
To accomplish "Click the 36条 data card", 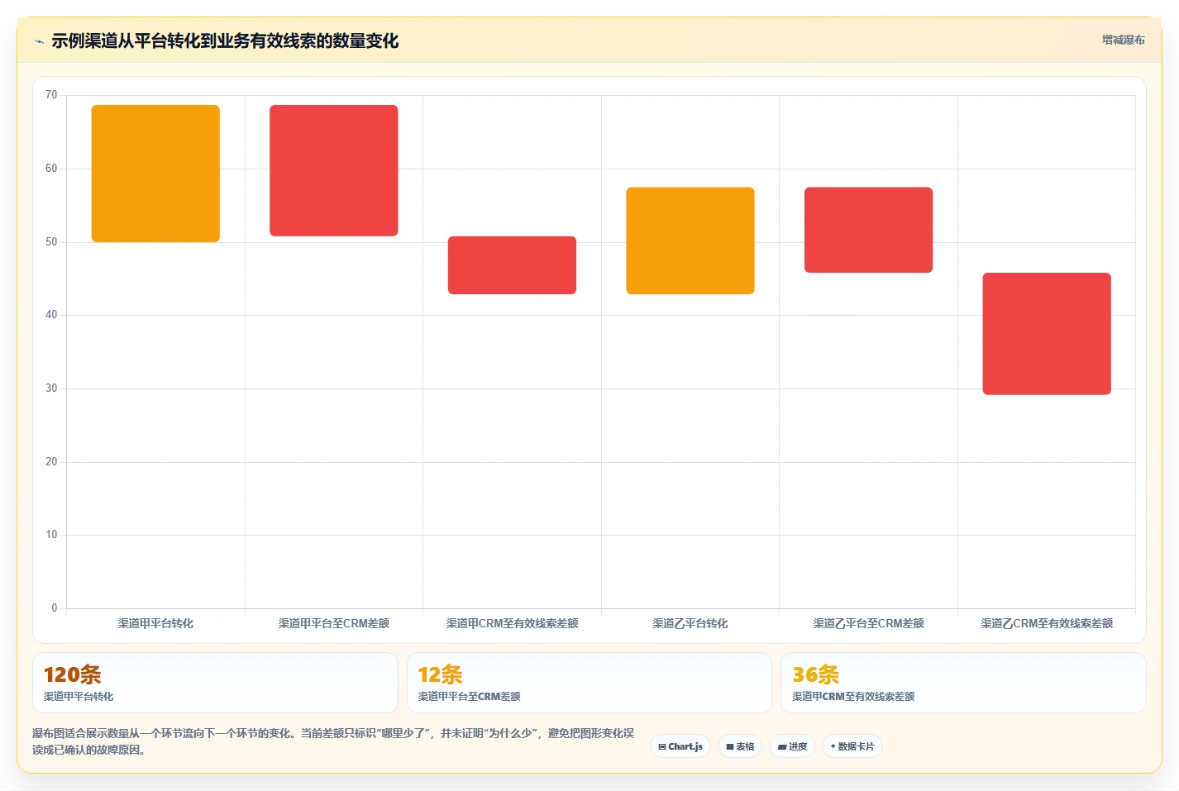I will click(x=963, y=683).
